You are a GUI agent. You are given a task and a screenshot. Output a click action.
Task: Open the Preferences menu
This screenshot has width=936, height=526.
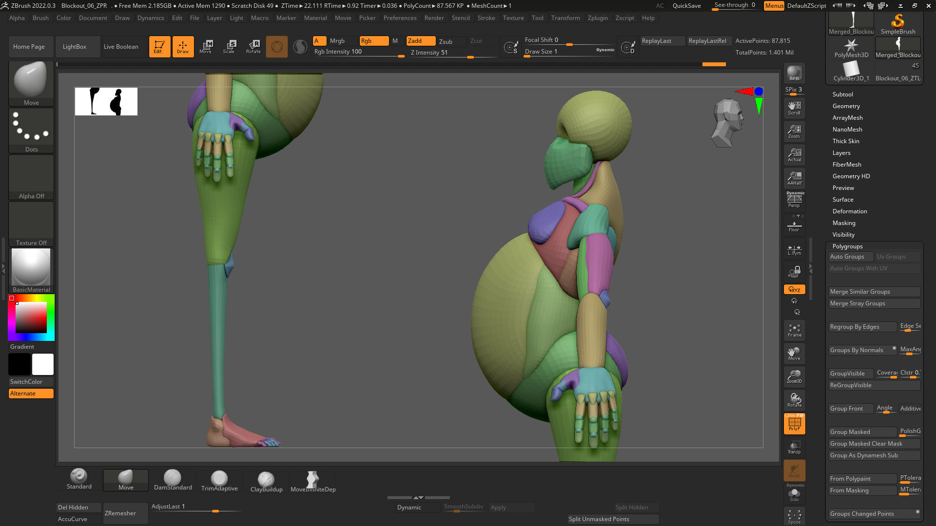pos(400,18)
